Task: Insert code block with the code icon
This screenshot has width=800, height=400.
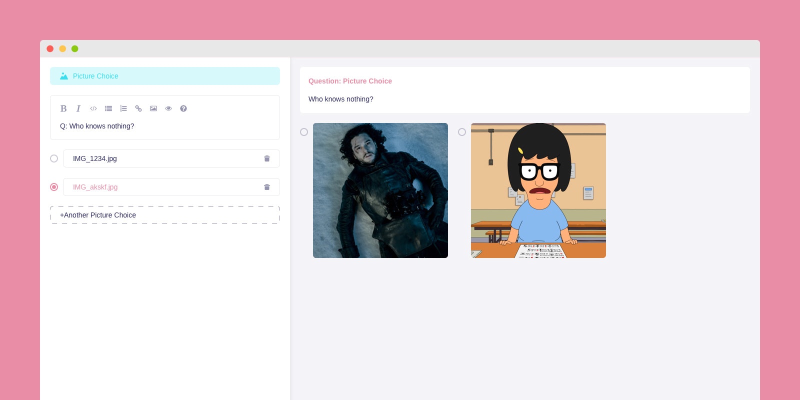Action: pos(93,108)
